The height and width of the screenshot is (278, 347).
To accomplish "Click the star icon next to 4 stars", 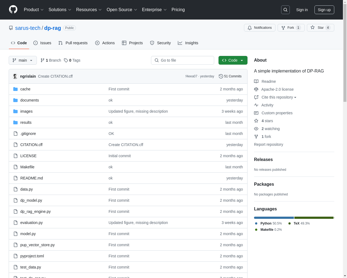I will tap(256, 121).
